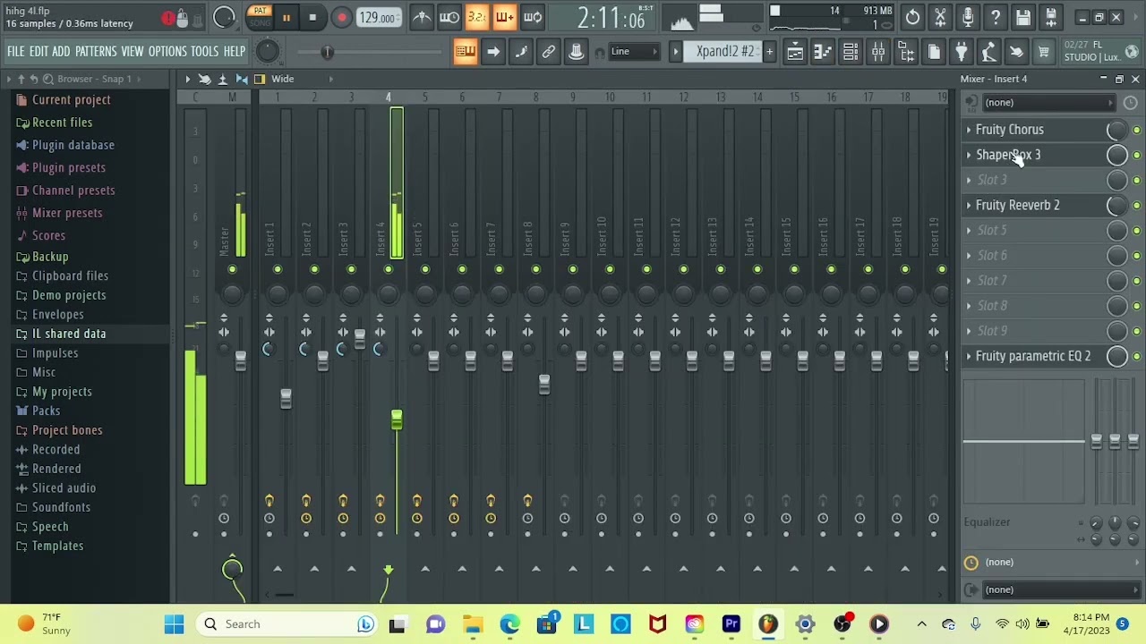The height and width of the screenshot is (644, 1146).
Task: Mute Insert 1 mixer track
Action: click(278, 269)
